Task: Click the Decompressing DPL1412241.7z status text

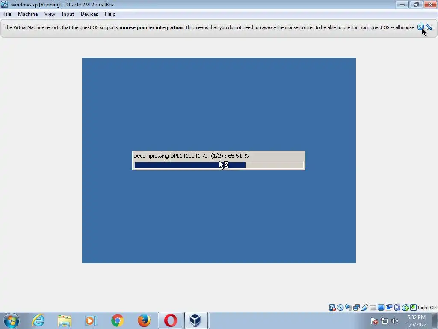Action: tap(191, 156)
